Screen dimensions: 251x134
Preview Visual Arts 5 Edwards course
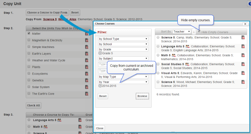[x=243, y=73]
